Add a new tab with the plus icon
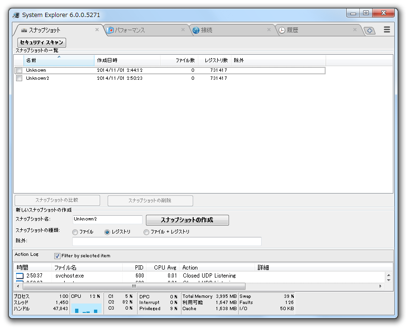This screenshot has width=408, height=329. (x=369, y=31)
